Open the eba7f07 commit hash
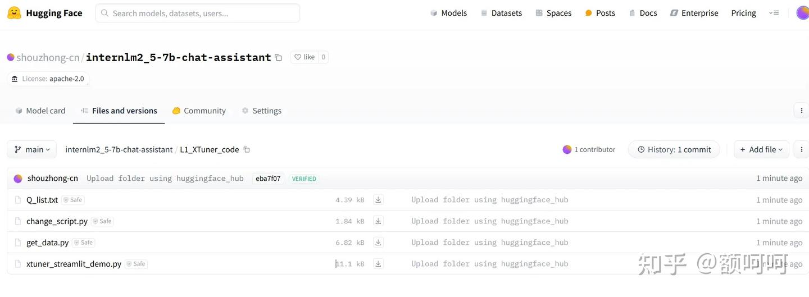This screenshot has width=809, height=297. (x=268, y=179)
